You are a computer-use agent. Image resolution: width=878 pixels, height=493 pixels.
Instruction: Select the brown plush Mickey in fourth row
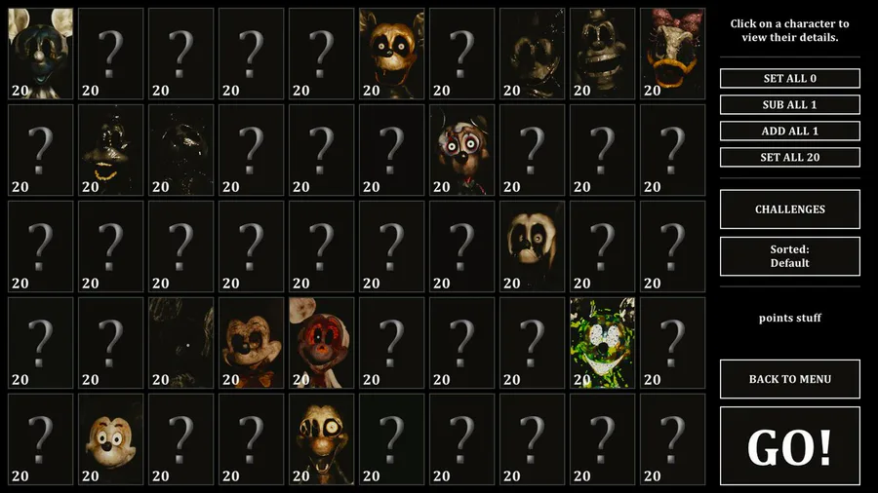tap(251, 343)
